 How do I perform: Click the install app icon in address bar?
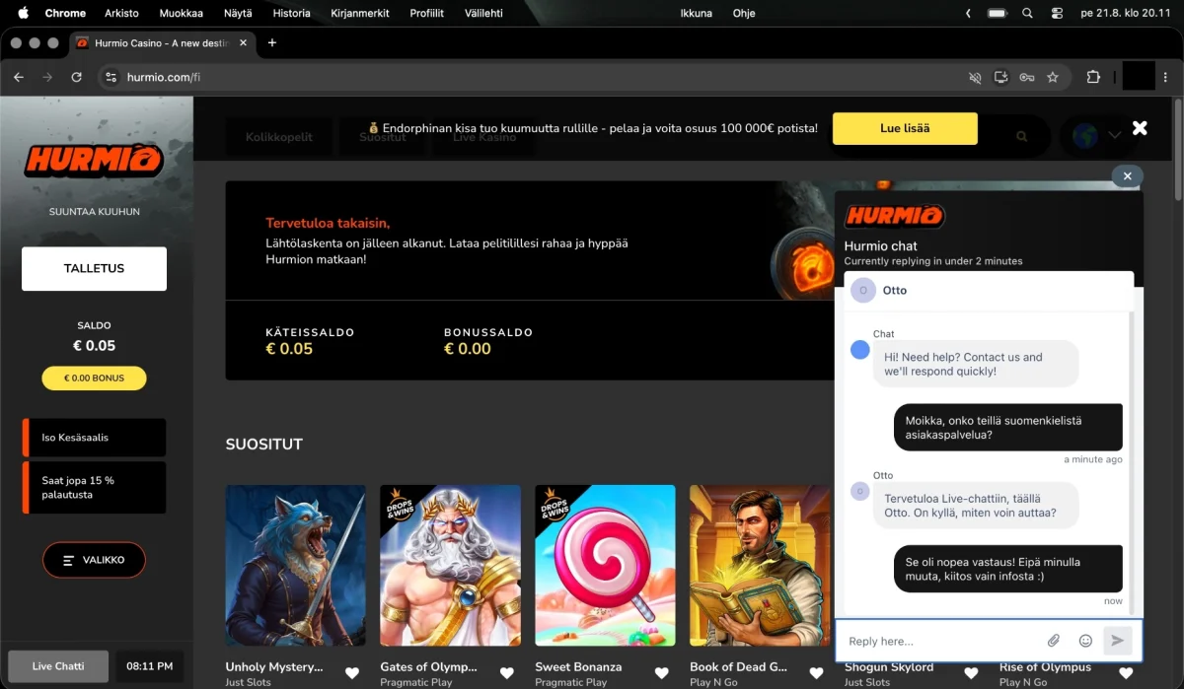1001,77
